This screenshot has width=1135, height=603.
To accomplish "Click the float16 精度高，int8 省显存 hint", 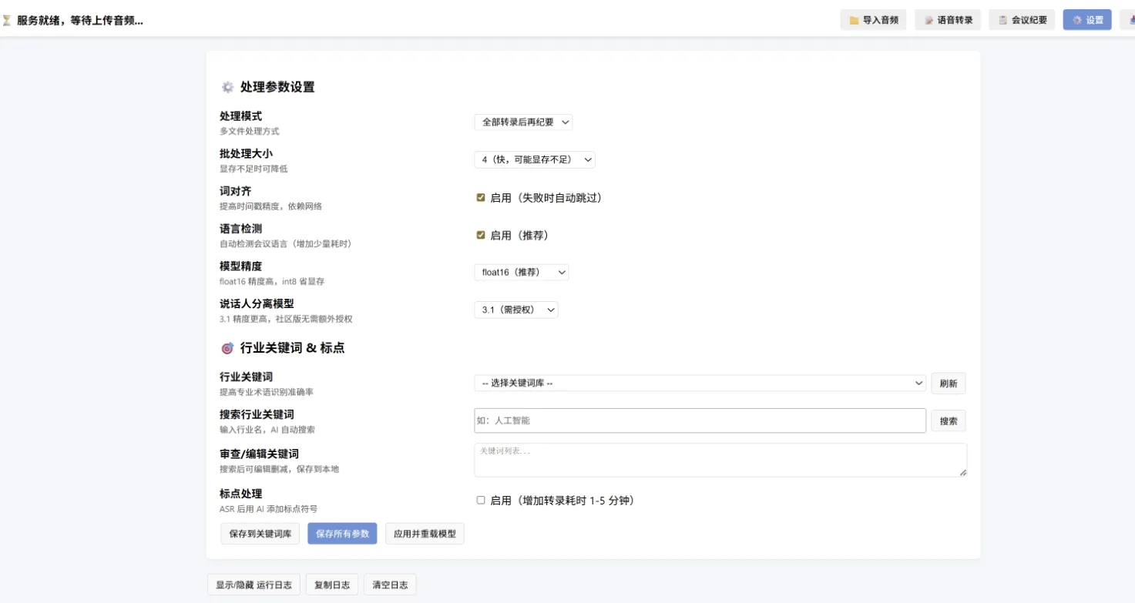I will [272, 282].
